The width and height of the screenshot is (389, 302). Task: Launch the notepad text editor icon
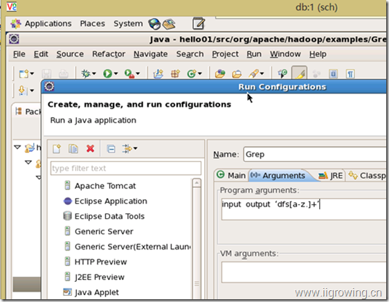(x=199, y=24)
